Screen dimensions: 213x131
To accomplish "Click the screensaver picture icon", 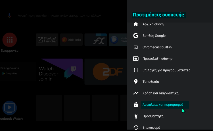I will pos(136,59).
